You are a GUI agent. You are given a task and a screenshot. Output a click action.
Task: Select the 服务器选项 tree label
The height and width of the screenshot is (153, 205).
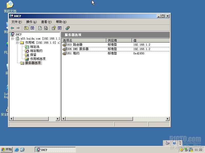(33, 63)
